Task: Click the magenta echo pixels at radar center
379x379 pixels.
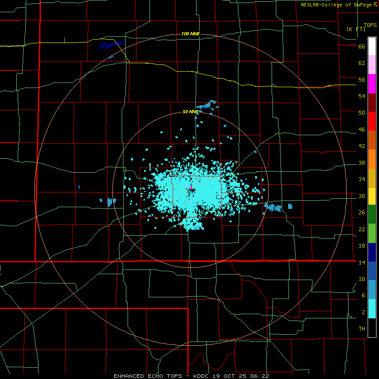Action: coord(191,187)
